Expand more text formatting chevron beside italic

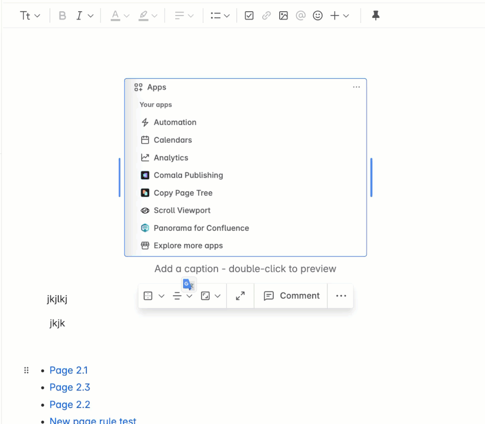[91, 16]
